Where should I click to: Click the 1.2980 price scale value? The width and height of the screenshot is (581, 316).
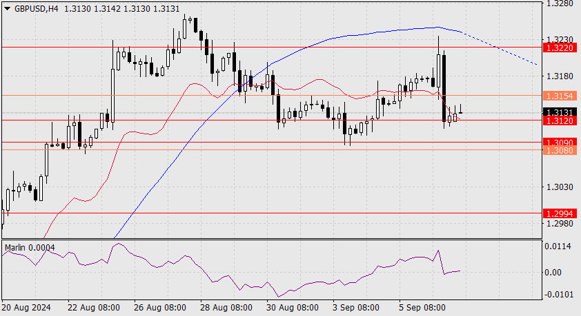tap(560, 224)
